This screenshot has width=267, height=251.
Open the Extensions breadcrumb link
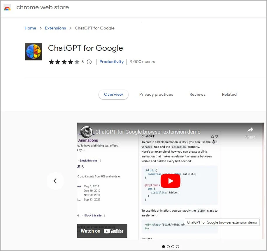[x=55, y=28]
